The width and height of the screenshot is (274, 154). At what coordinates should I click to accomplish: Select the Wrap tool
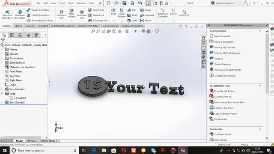point(146,10)
